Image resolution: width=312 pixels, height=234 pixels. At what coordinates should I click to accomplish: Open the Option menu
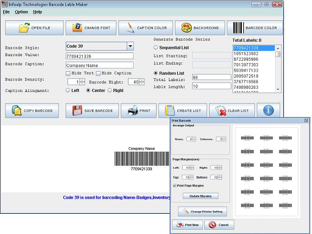(x=21, y=11)
